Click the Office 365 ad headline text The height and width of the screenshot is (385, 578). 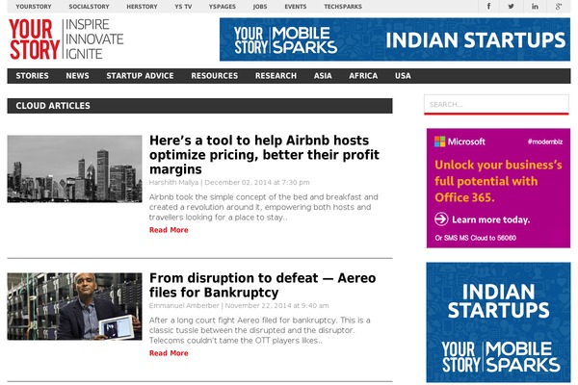coord(498,181)
